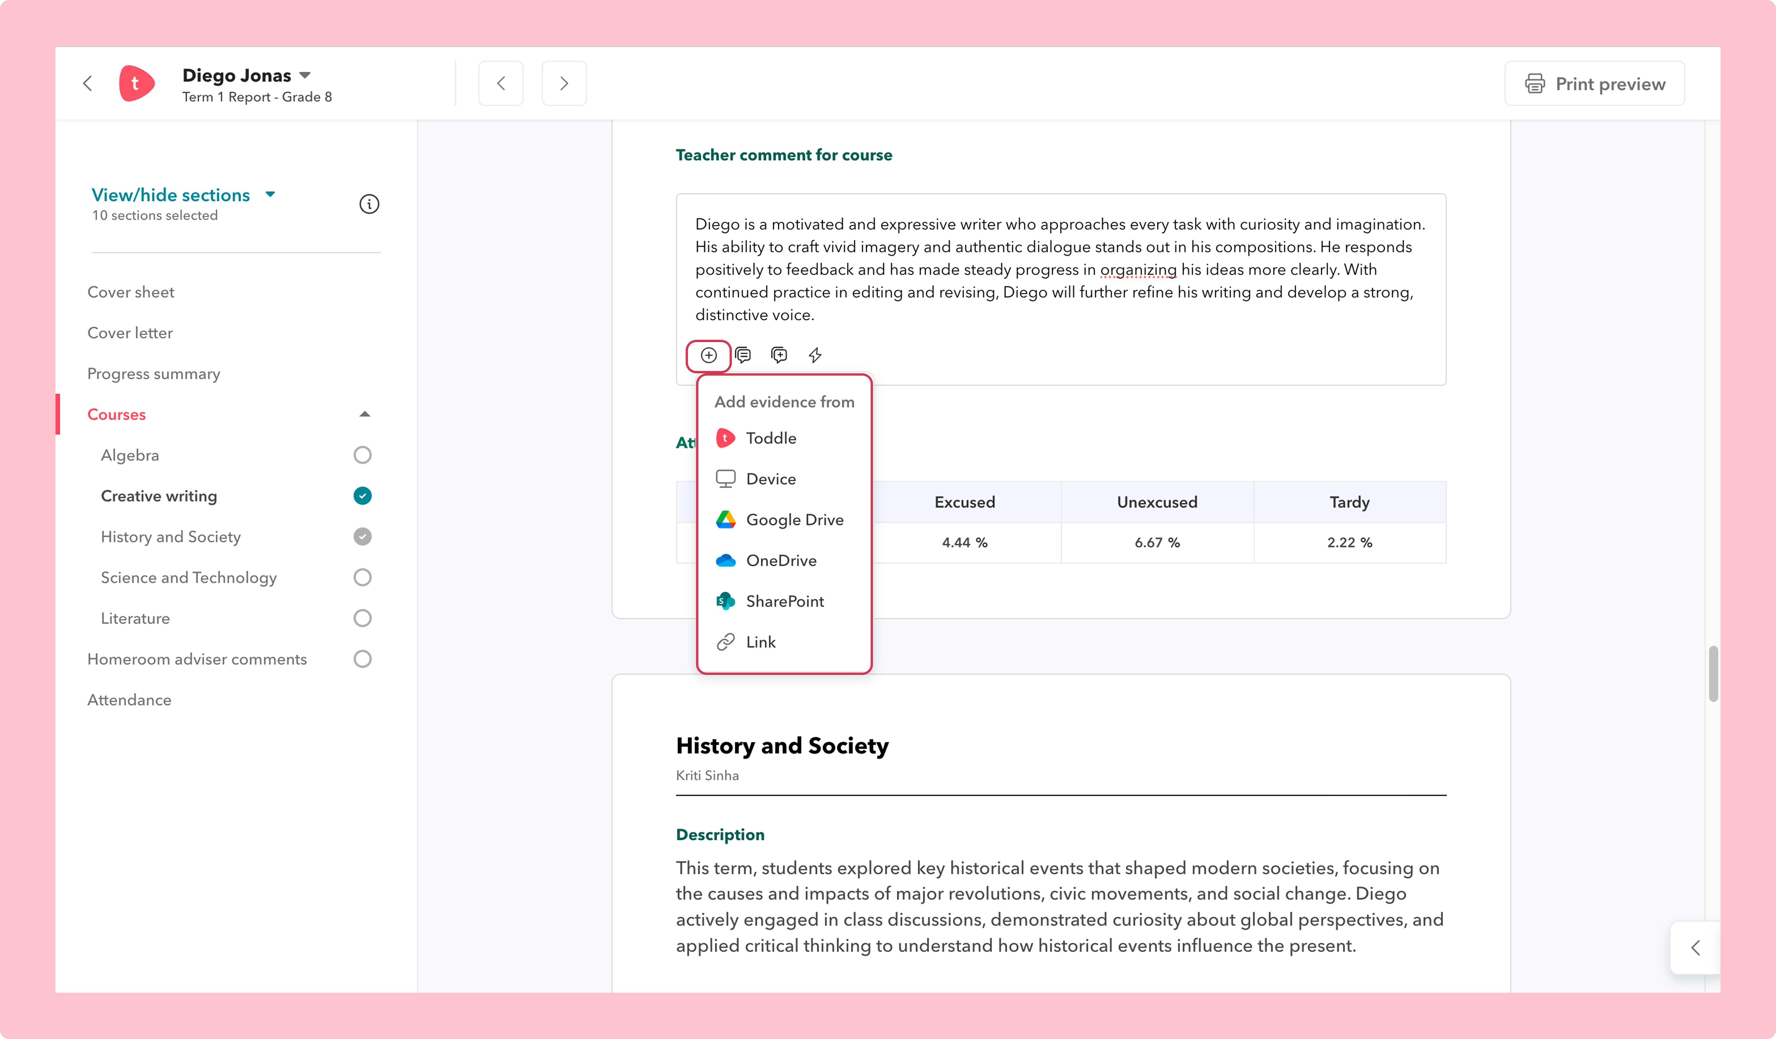Viewport: 1776px width, 1039px height.
Task: Toggle Algebra completion circle
Action: pos(362,455)
